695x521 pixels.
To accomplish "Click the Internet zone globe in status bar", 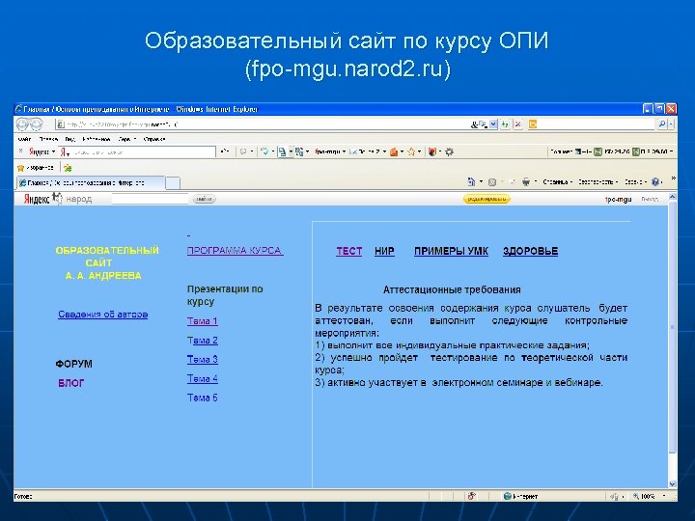I will (x=508, y=496).
